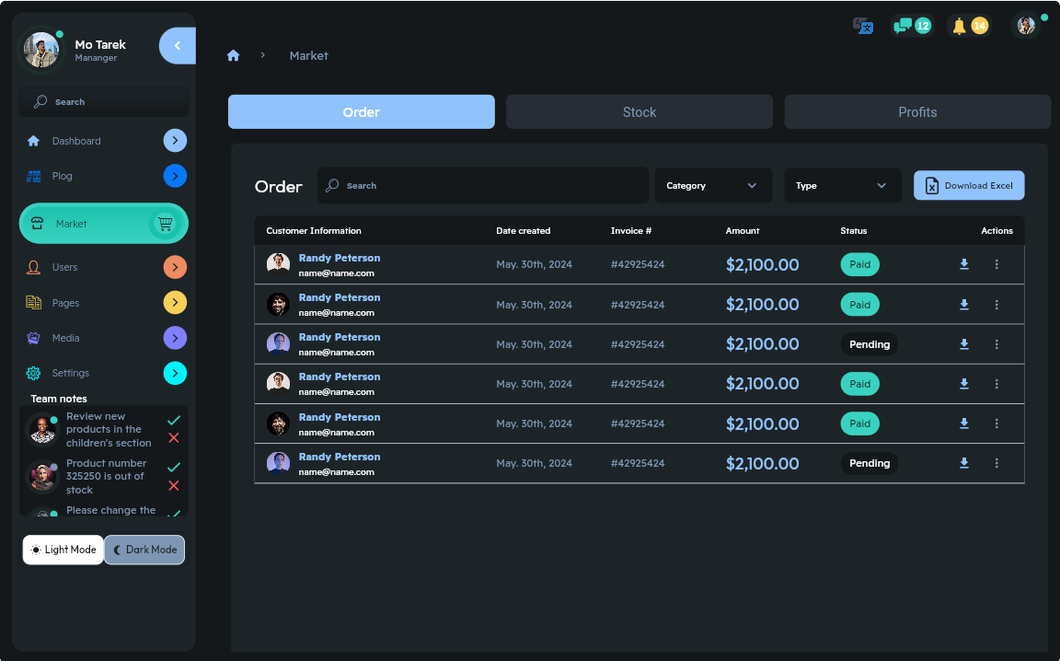Switch to Dark Mode
This screenshot has width=1060, height=661.
coord(144,550)
